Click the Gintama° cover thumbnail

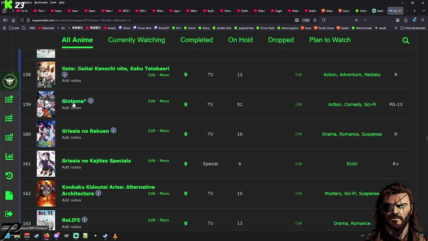(x=46, y=104)
